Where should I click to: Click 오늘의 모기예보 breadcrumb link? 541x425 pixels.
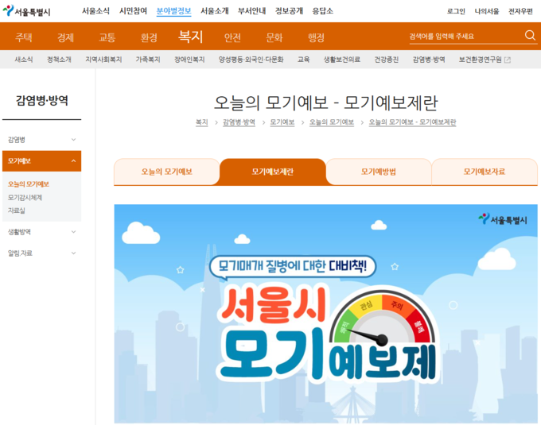332,122
